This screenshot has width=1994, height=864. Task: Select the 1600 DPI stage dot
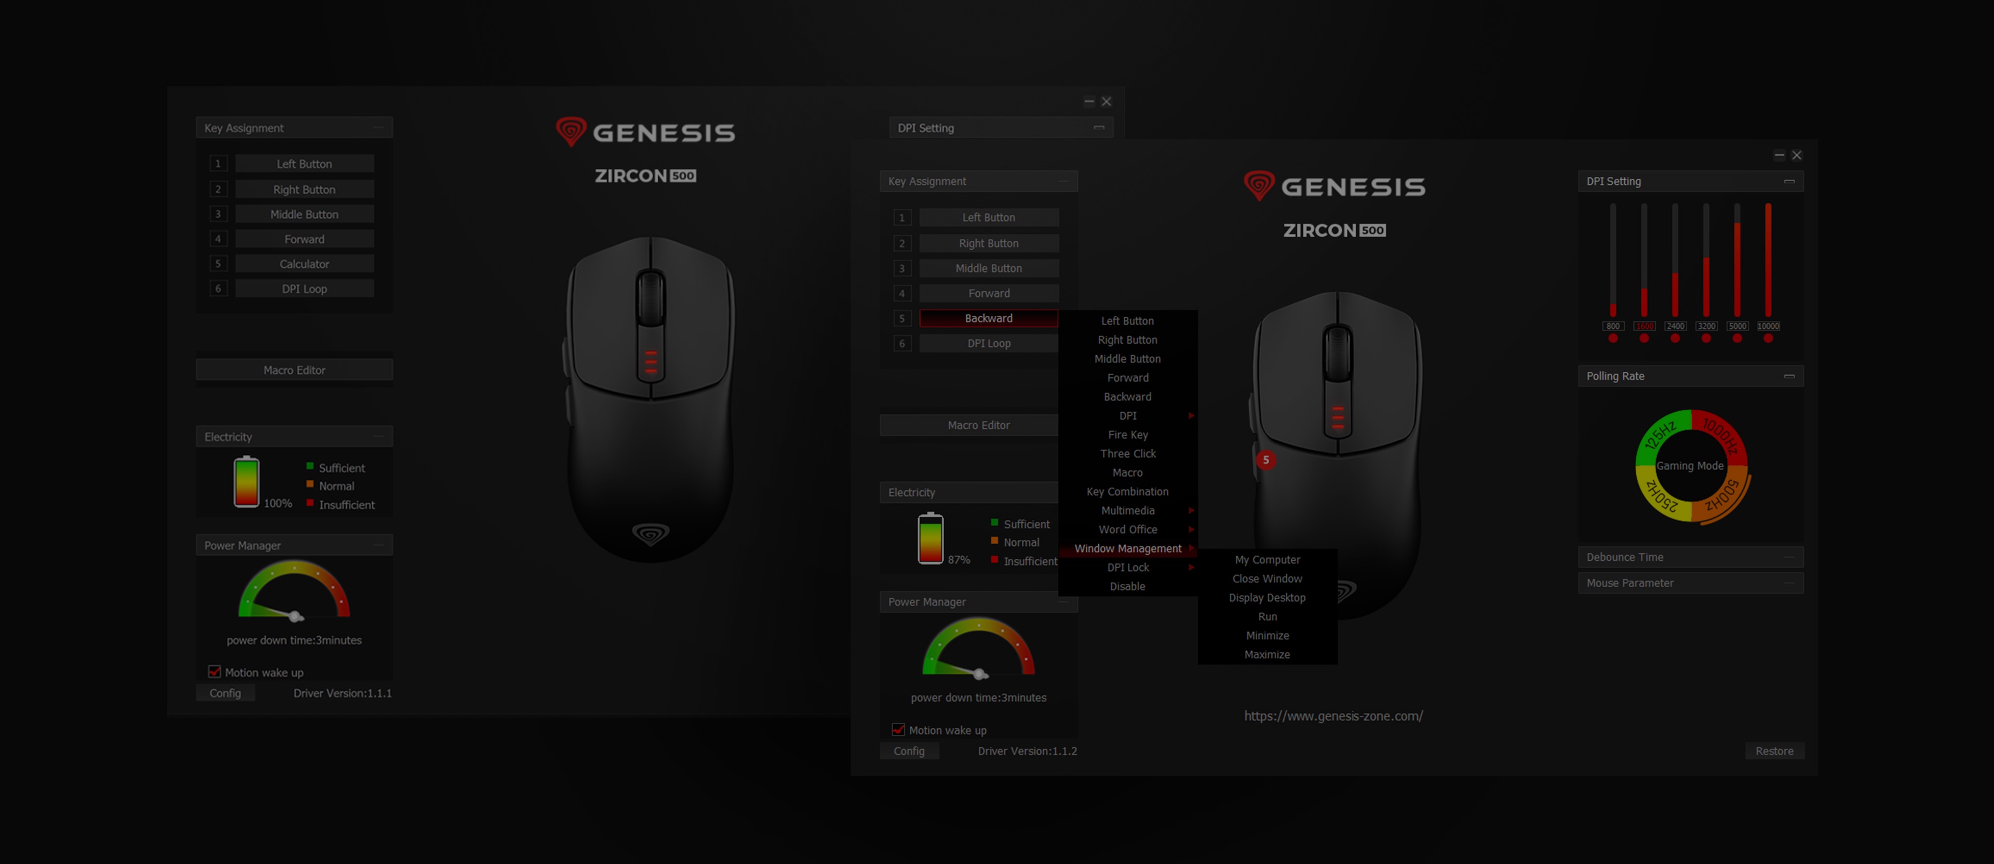point(1644,339)
